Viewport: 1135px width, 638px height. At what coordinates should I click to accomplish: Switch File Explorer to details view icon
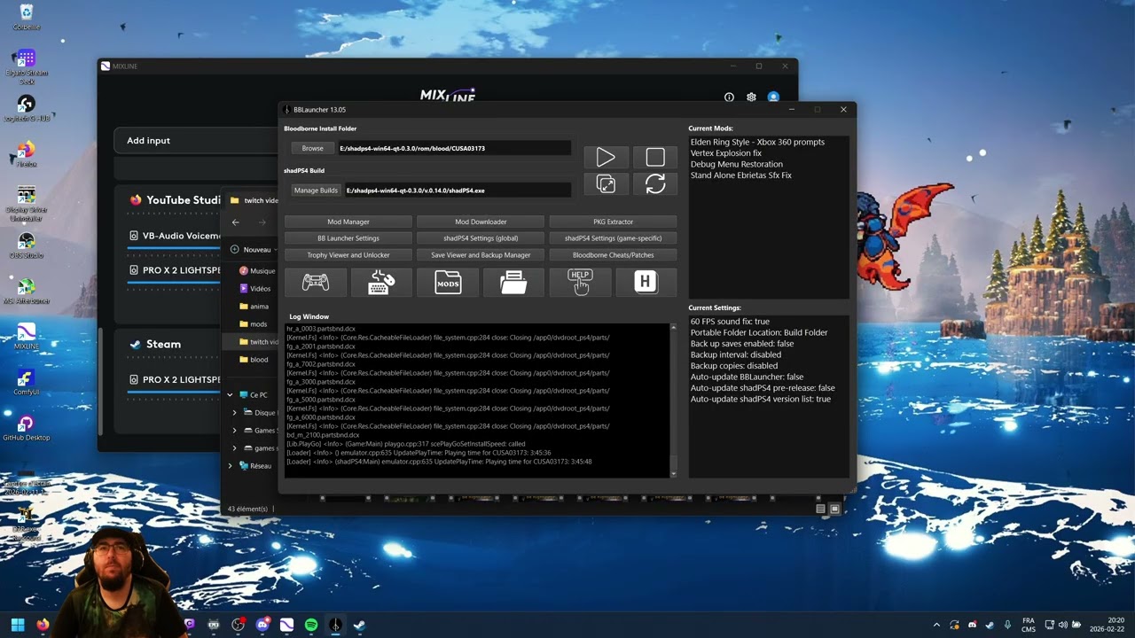click(x=820, y=509)
